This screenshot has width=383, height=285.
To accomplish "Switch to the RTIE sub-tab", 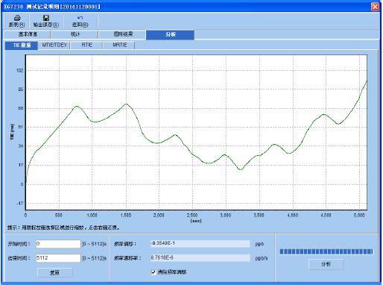I will tap(86, 45).
